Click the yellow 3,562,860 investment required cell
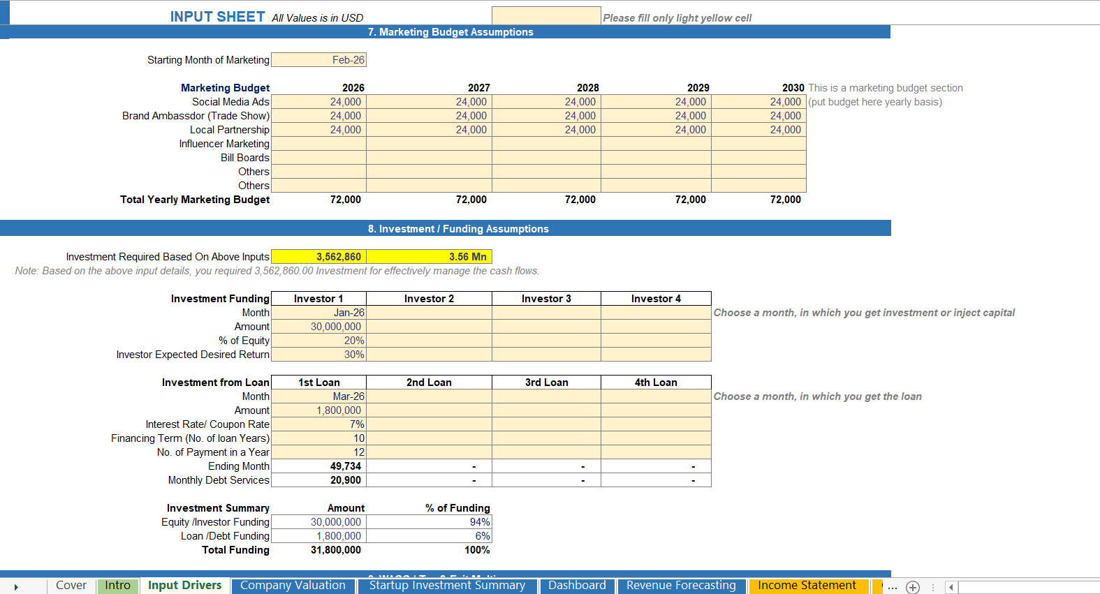 tap(318, 257)
